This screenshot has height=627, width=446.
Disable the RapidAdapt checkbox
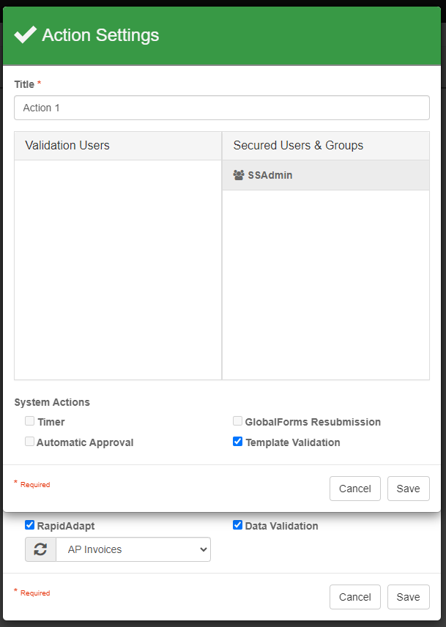point(30,525)
